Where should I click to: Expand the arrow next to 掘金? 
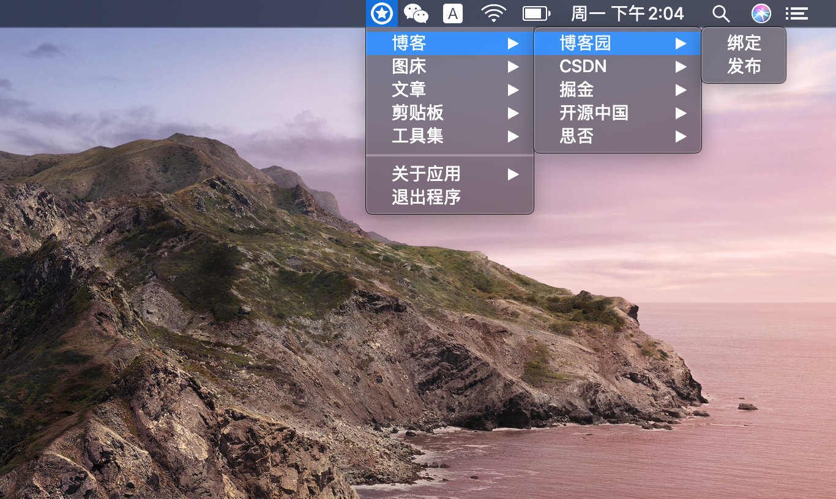(x=681, y=90)
